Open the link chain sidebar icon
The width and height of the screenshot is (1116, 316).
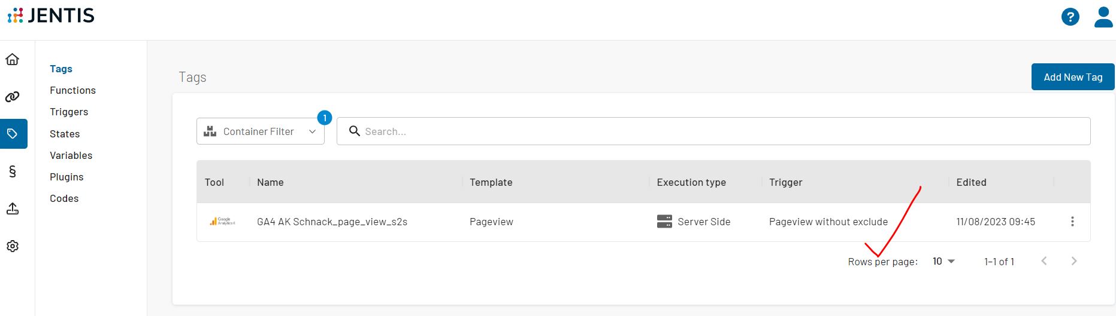click(13, 97)
